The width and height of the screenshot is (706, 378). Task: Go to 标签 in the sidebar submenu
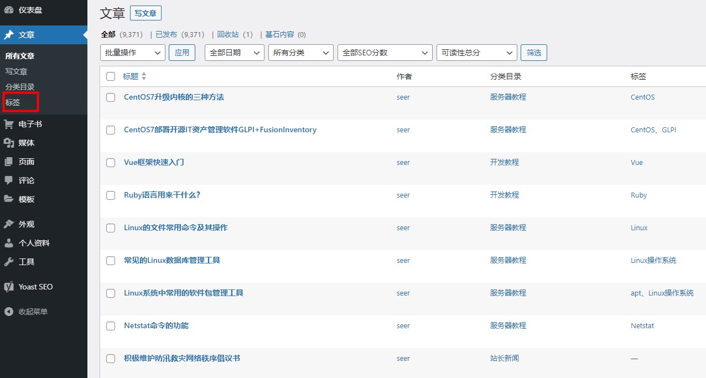click(13, 102)
